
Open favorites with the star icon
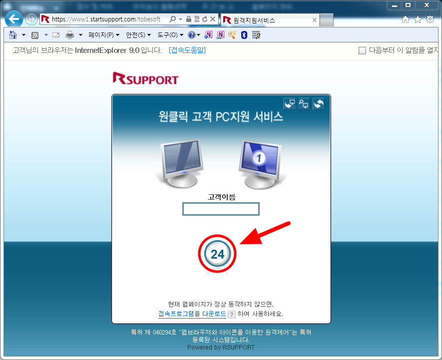418,19
